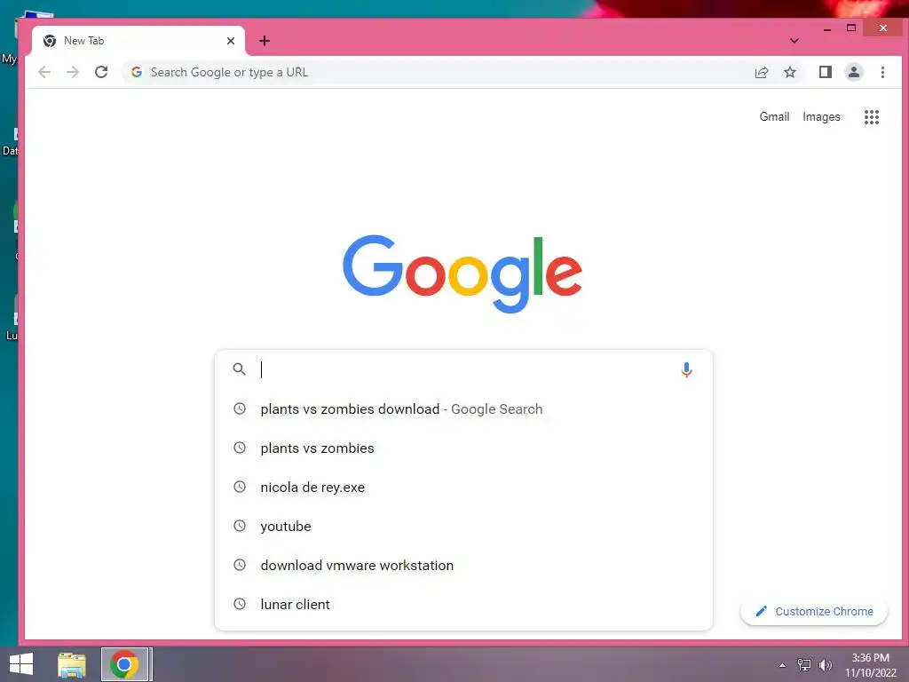Screen dimensions: 909x682
Task: Click the Forward navigation arrow
Action: pyautogui.click(x=73, y=72)
